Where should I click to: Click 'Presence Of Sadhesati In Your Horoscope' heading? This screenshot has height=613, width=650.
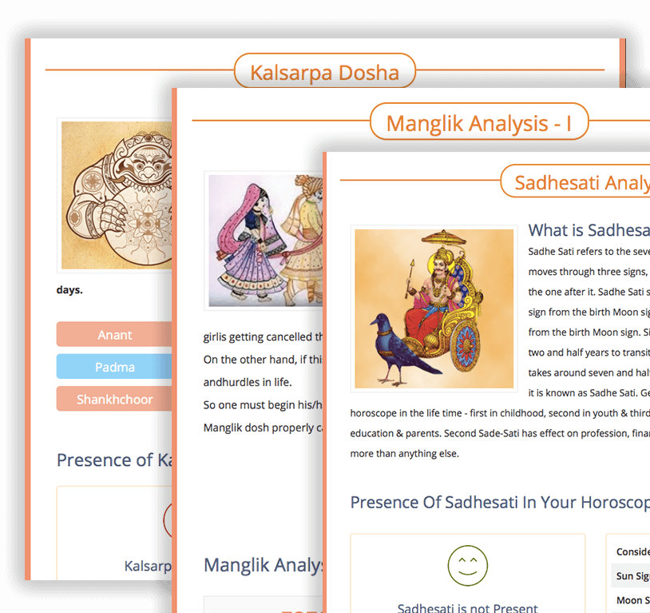(x=499, y=503)
